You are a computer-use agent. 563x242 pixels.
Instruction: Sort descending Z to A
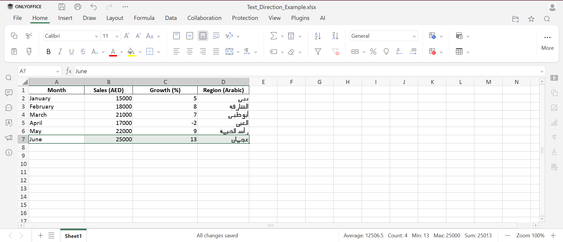(335, 36)
